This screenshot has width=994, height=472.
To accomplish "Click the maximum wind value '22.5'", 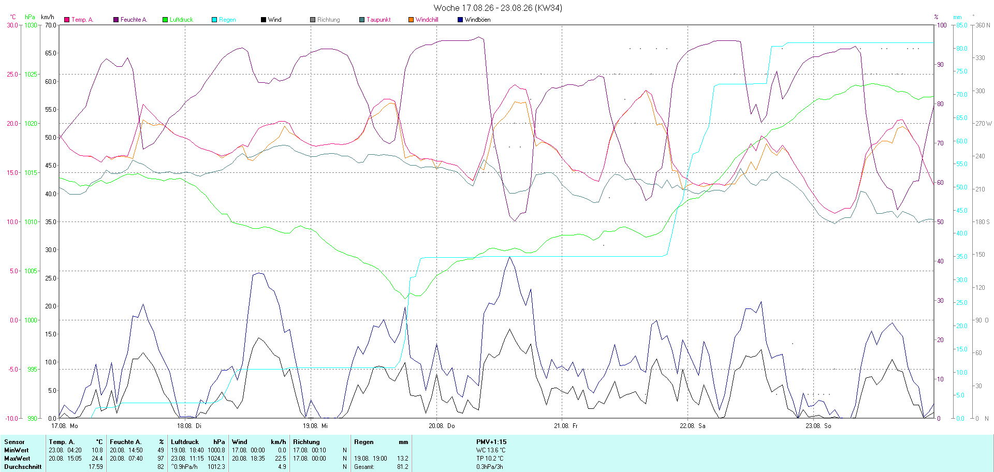I will point(281,459).
